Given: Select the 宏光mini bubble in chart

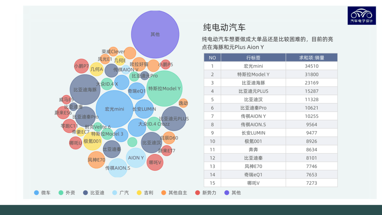Looking at the screenshot, I should 114,109.
